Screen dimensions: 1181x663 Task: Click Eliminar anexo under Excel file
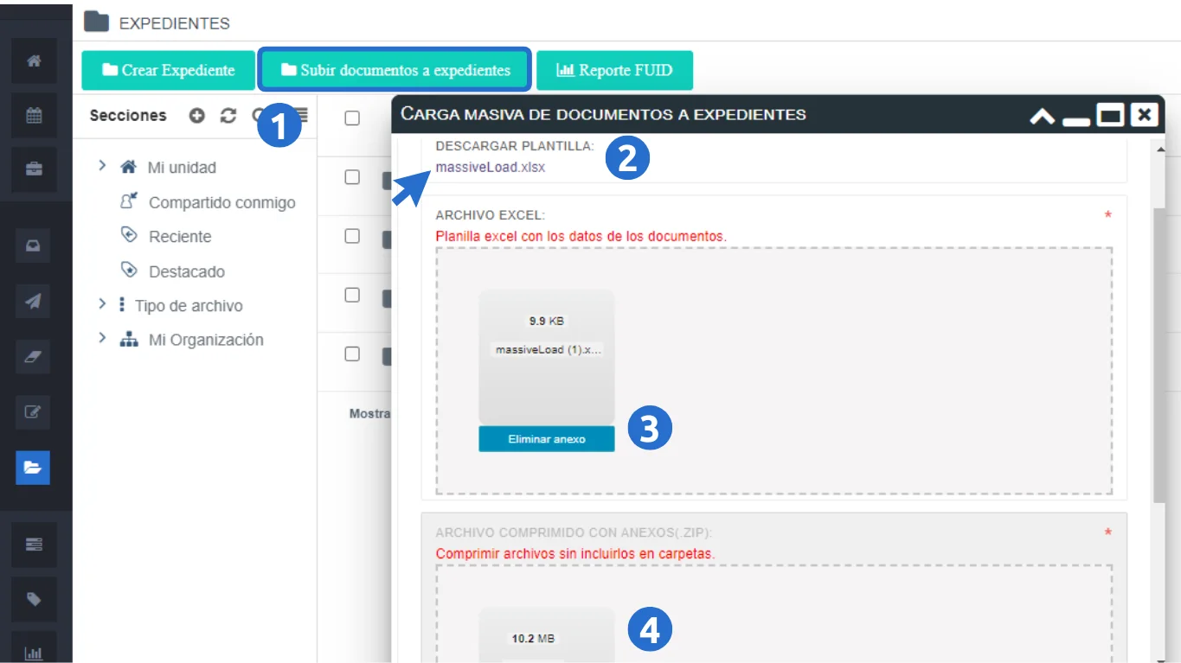547,439
